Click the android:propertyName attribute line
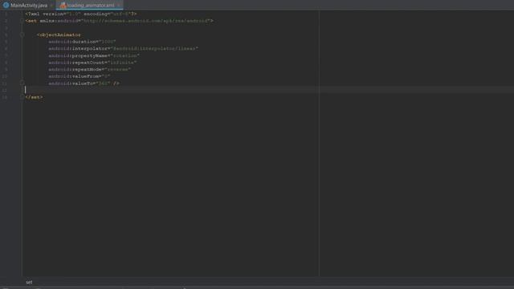This screenshot has width=514, height=289. pos(94,55)
